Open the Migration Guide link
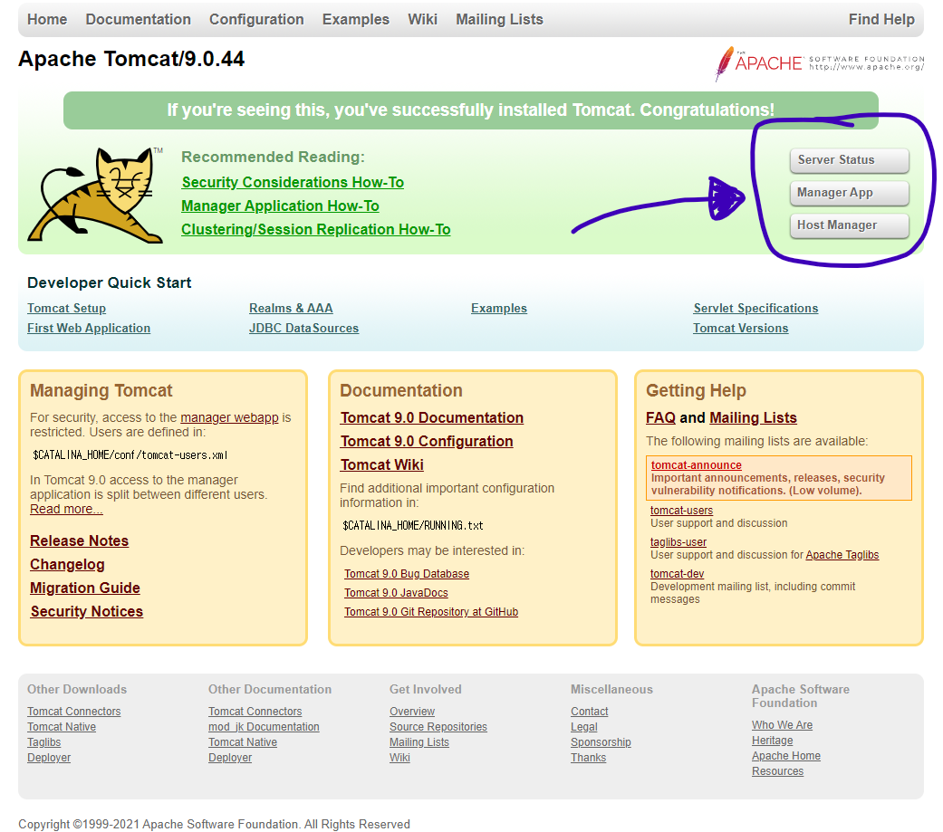The height and width of the screenshot is (832, 943). coord(85,588)
